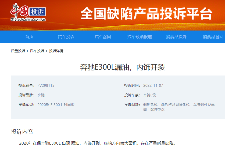Screen dimensions: 225x147
Task: Open the 汽车投诉 navigation tab
Action: click(66, 37)
